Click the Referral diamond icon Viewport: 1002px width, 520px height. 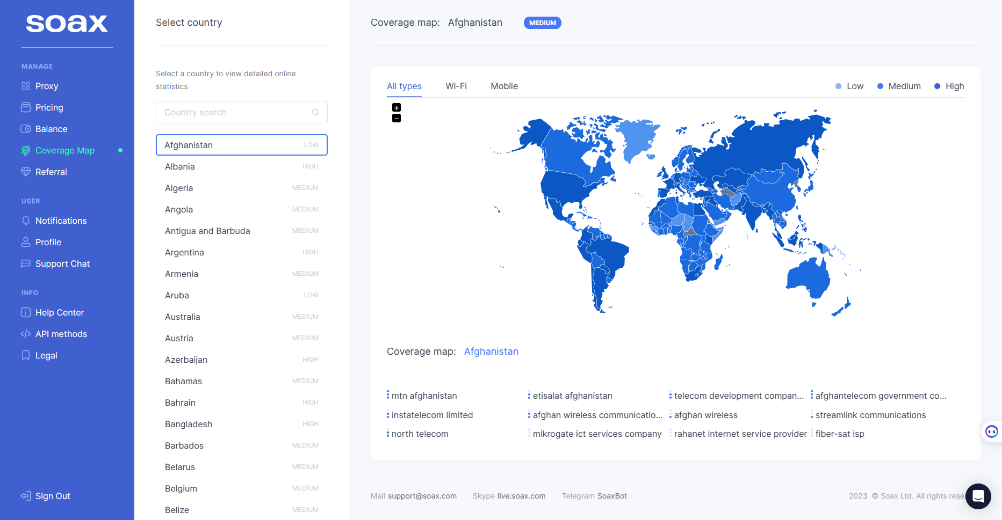tap(26, 172)
